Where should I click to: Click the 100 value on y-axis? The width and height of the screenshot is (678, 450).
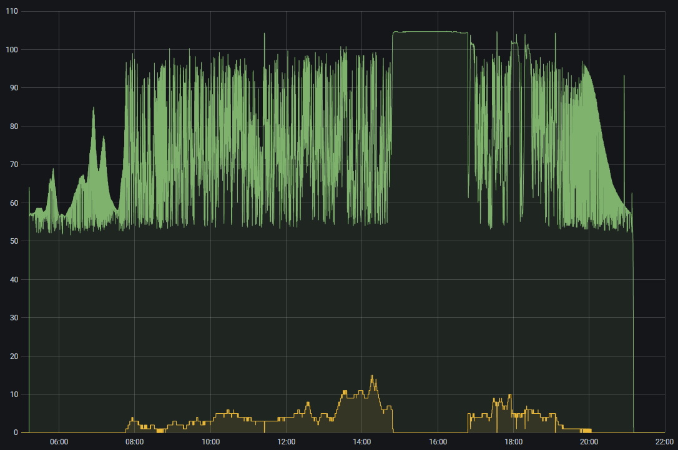point(11,50)
